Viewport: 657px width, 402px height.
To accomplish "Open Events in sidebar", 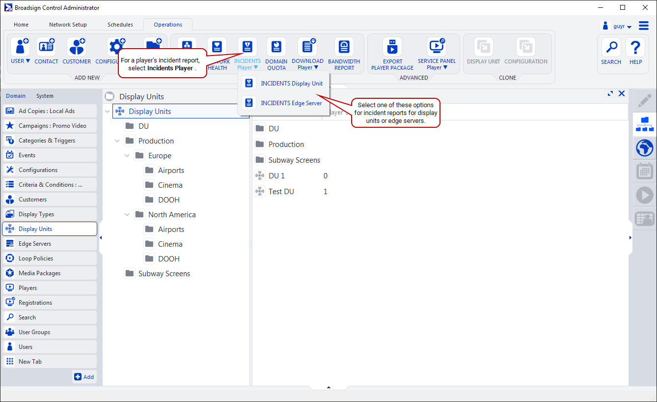I will pyautogui.click(x=50, y=155).
